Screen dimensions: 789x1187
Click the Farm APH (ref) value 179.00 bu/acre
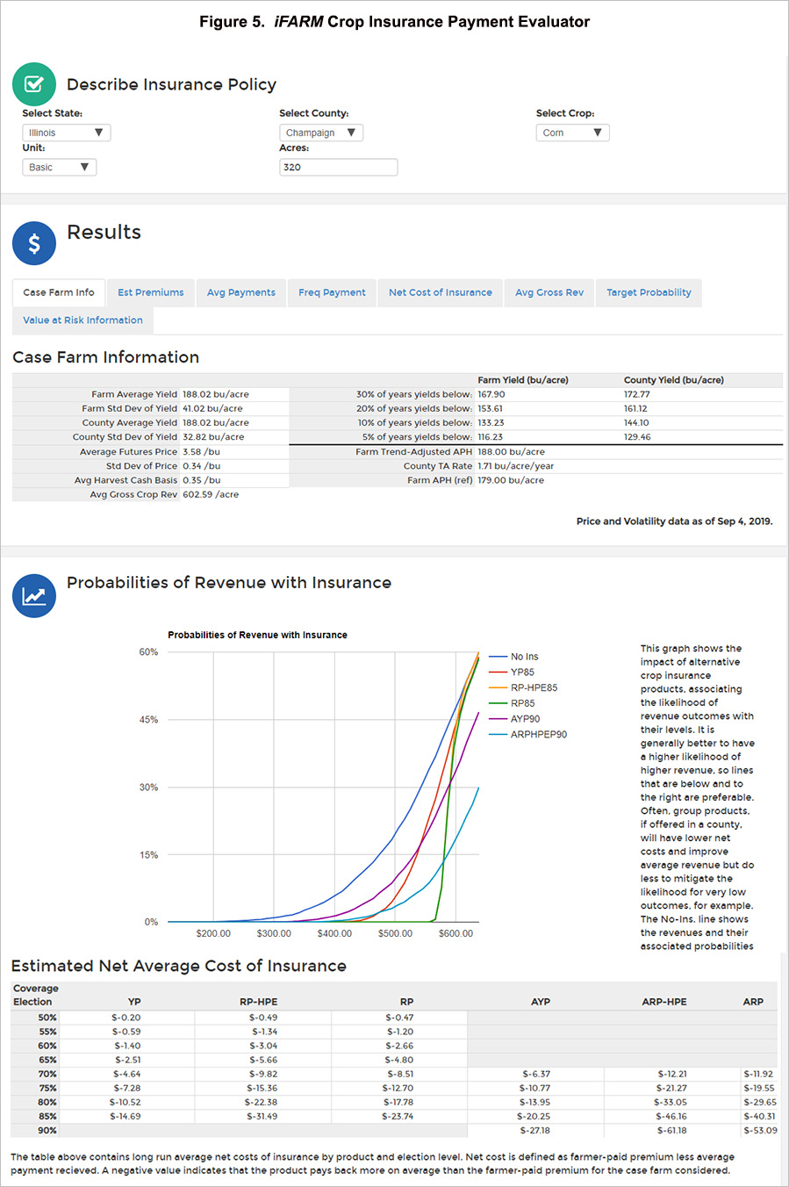pos(511,480)
